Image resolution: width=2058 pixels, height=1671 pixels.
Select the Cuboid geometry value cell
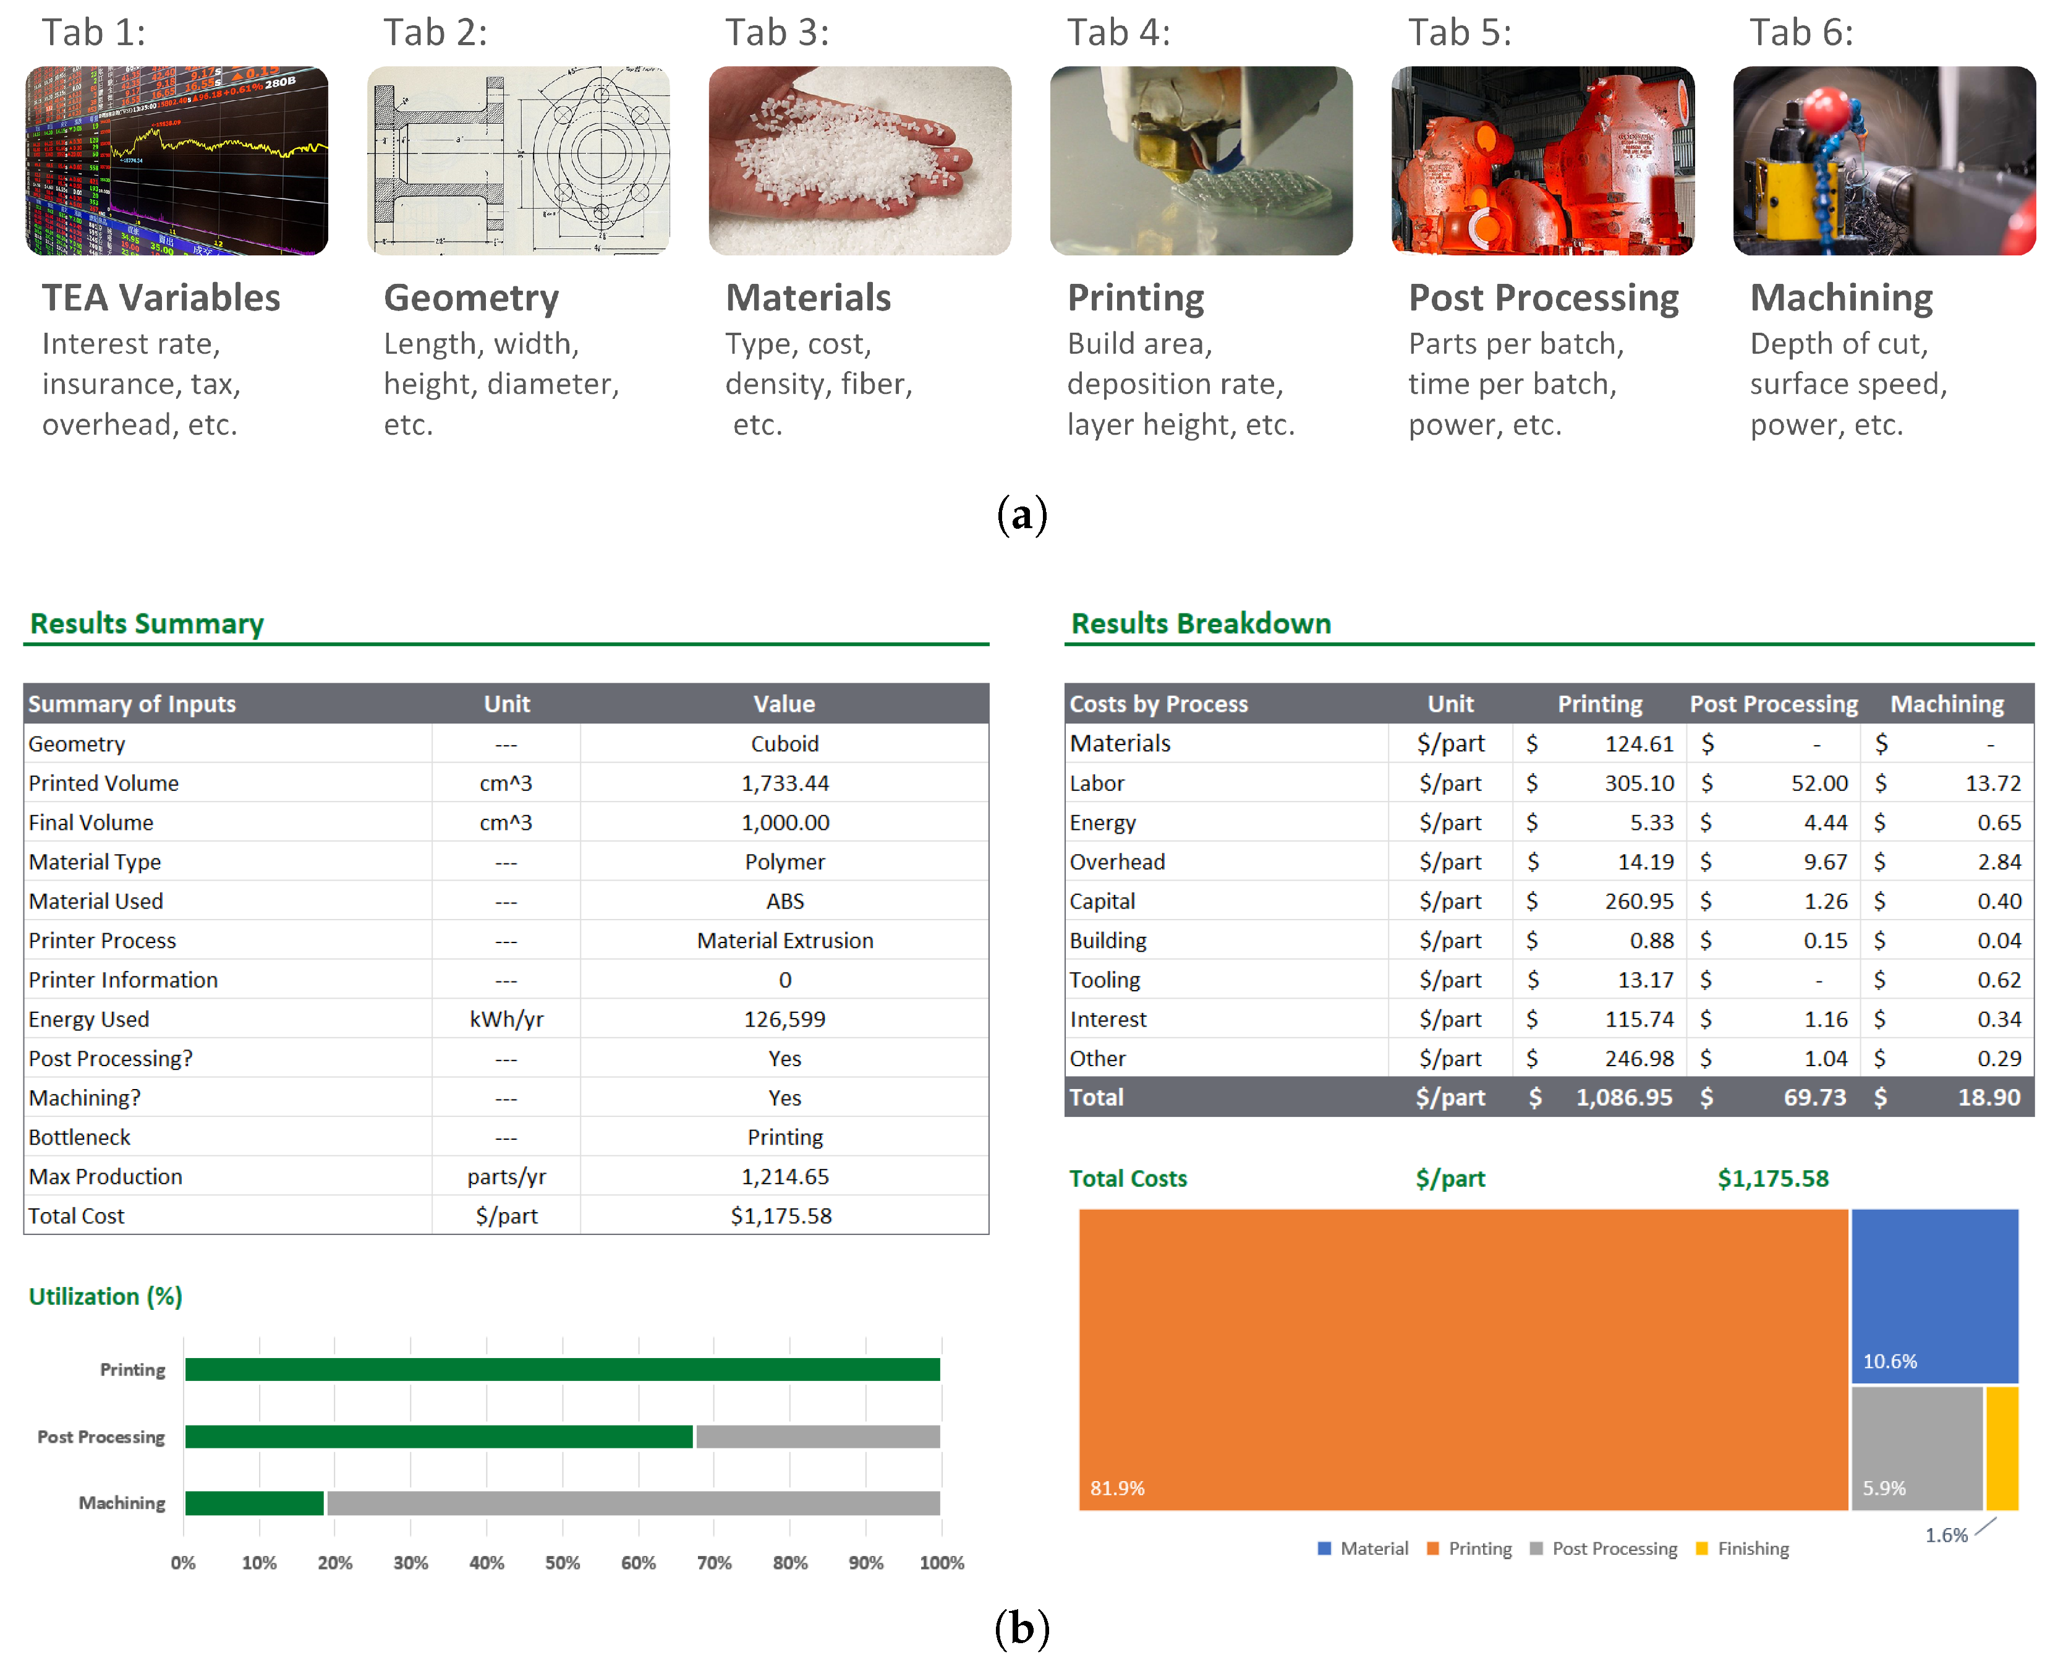tap(784, 744)
